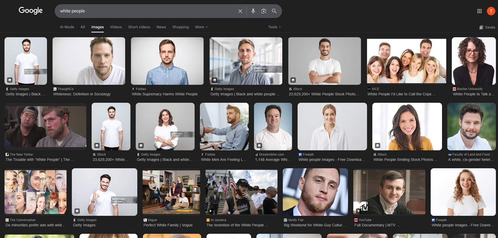Open The New Yorker two men thumbnail
The image size is (498, 238).
[45, 127]
